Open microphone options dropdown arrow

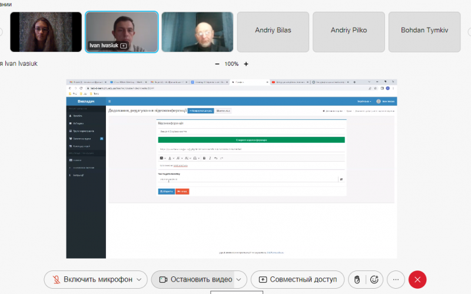139,280
